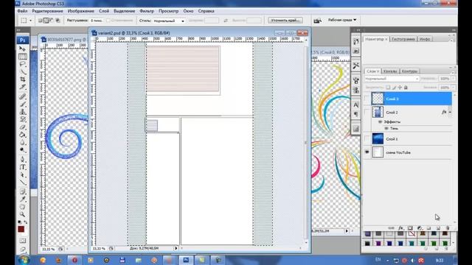Add a layer mask from Layers panel footer

(410, 228)
